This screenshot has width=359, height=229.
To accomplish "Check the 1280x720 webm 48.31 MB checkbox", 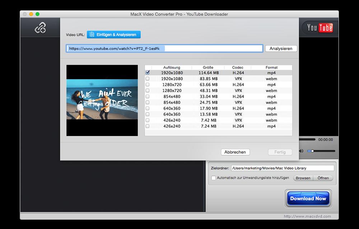I will tap(148, 91).
